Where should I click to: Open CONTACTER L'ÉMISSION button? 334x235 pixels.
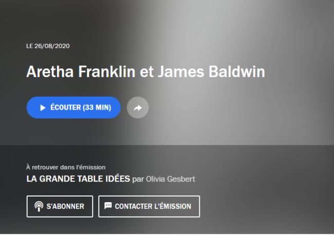point(149,206)
